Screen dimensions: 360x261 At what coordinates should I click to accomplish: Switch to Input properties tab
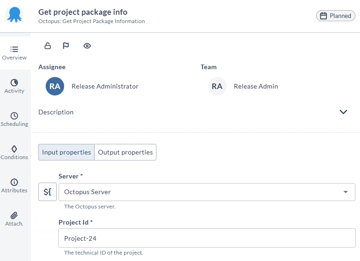click(66, 152)
